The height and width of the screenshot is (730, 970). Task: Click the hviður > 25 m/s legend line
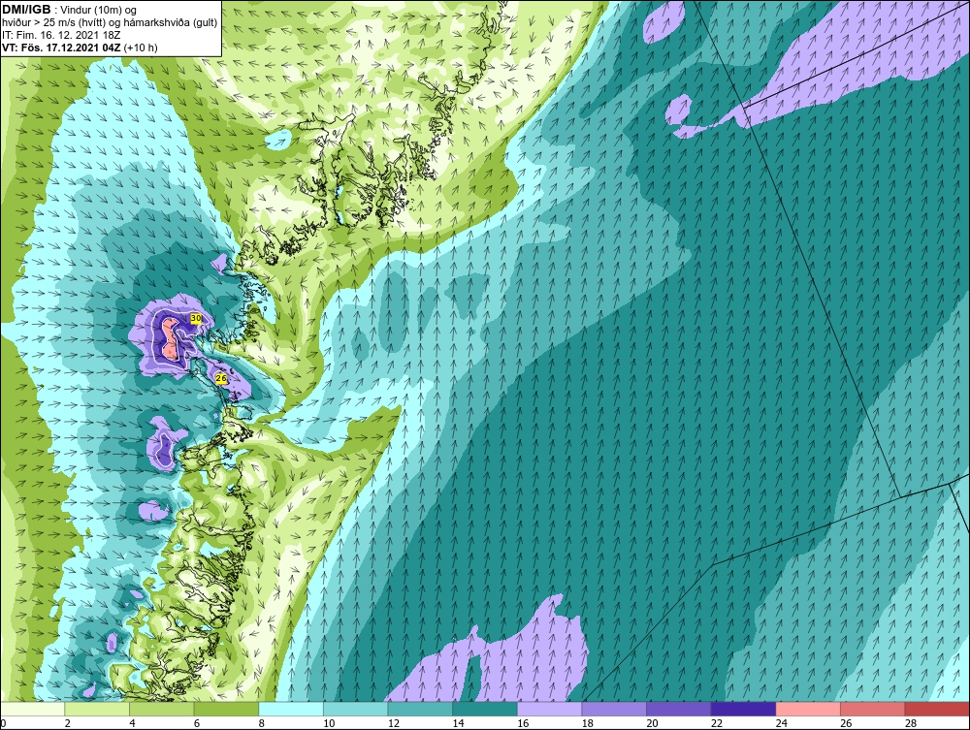pos(109,22)
